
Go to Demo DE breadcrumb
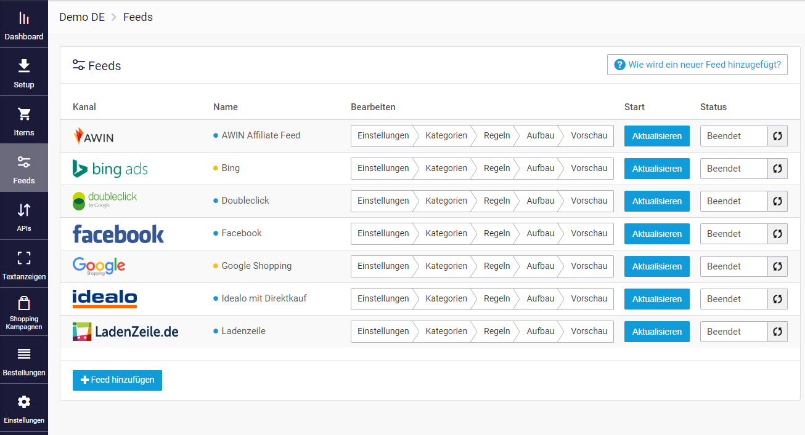pos(82,17)
